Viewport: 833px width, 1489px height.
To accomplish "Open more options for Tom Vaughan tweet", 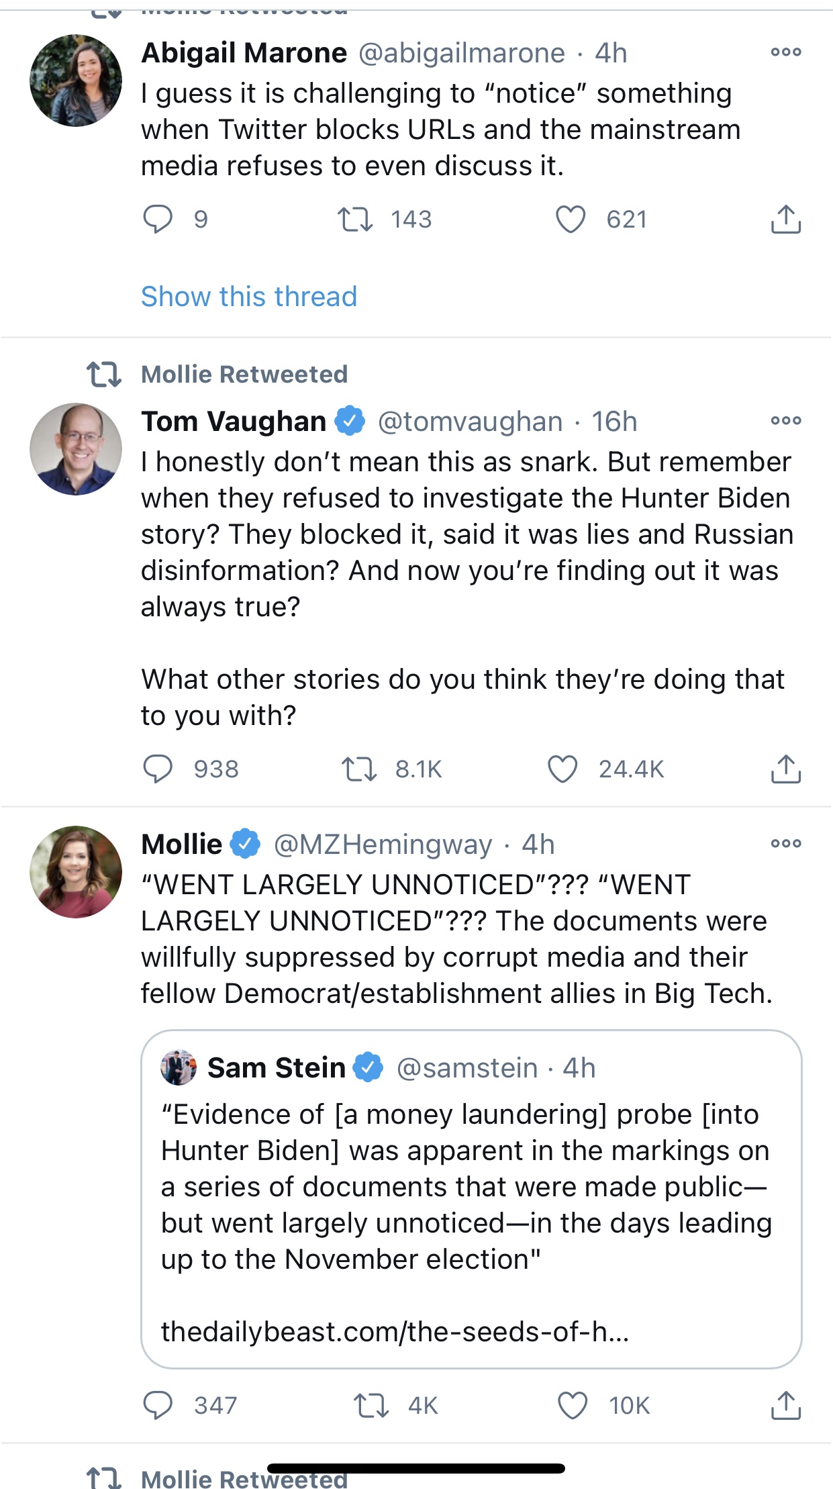I will [785, 421].
